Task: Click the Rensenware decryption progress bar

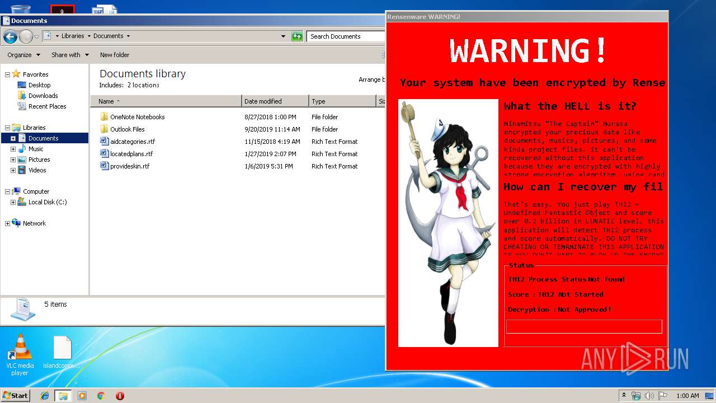Action: 584,326
